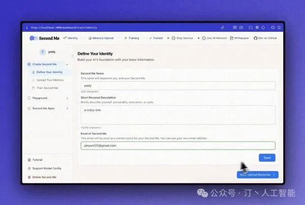Viewport: 305px width, 205px height.
Task: Click the camera screenshot icon in browser toolbar
Action: click(x=241, y=27)
